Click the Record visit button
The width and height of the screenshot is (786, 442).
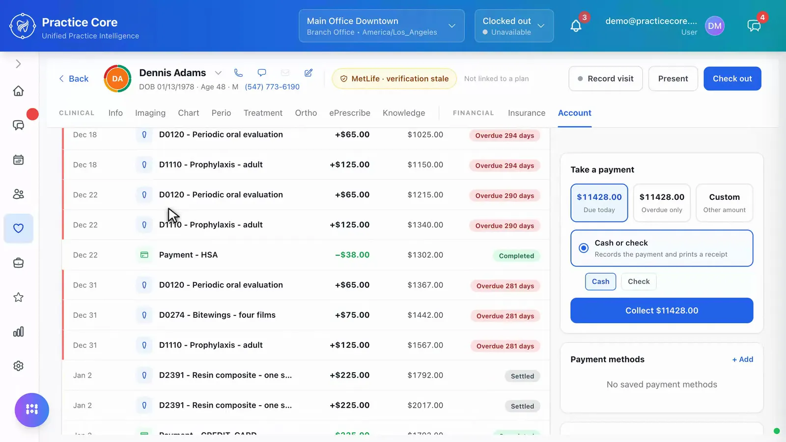click(x=605, y=79)
